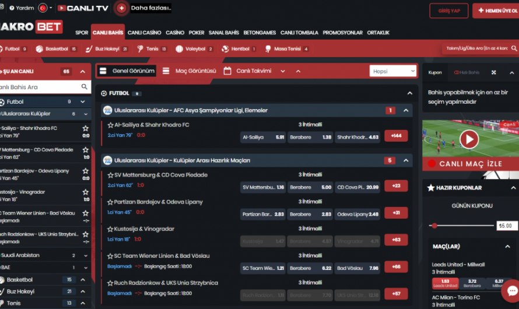Screen dimensions: 519x309
Task: Bet on Berabere 1.38 for Al-Sailiya match
Action: click(310, 137)
